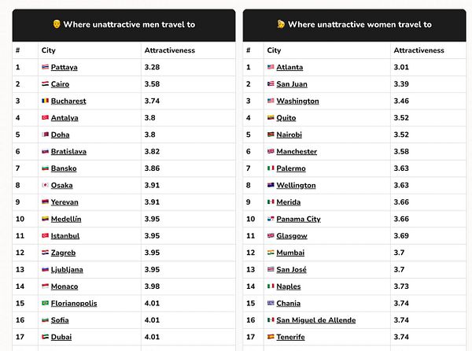Click the women's table City column header

[x=274, y=50]
